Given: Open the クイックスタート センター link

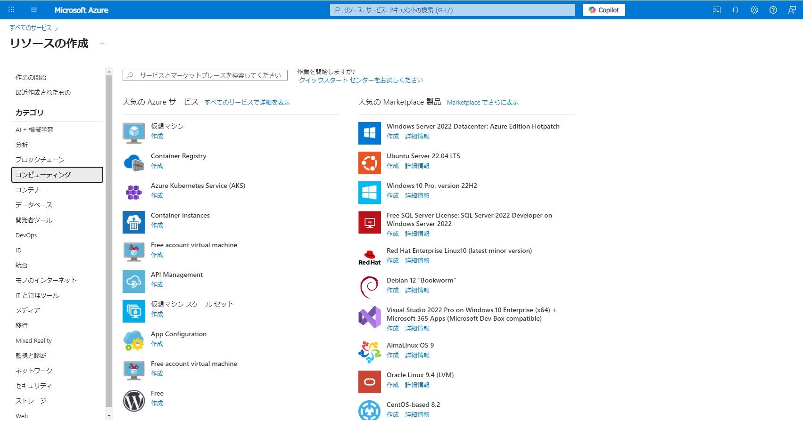Looking at the screenshot, I should pyautogui.click(x=361, y=80).
